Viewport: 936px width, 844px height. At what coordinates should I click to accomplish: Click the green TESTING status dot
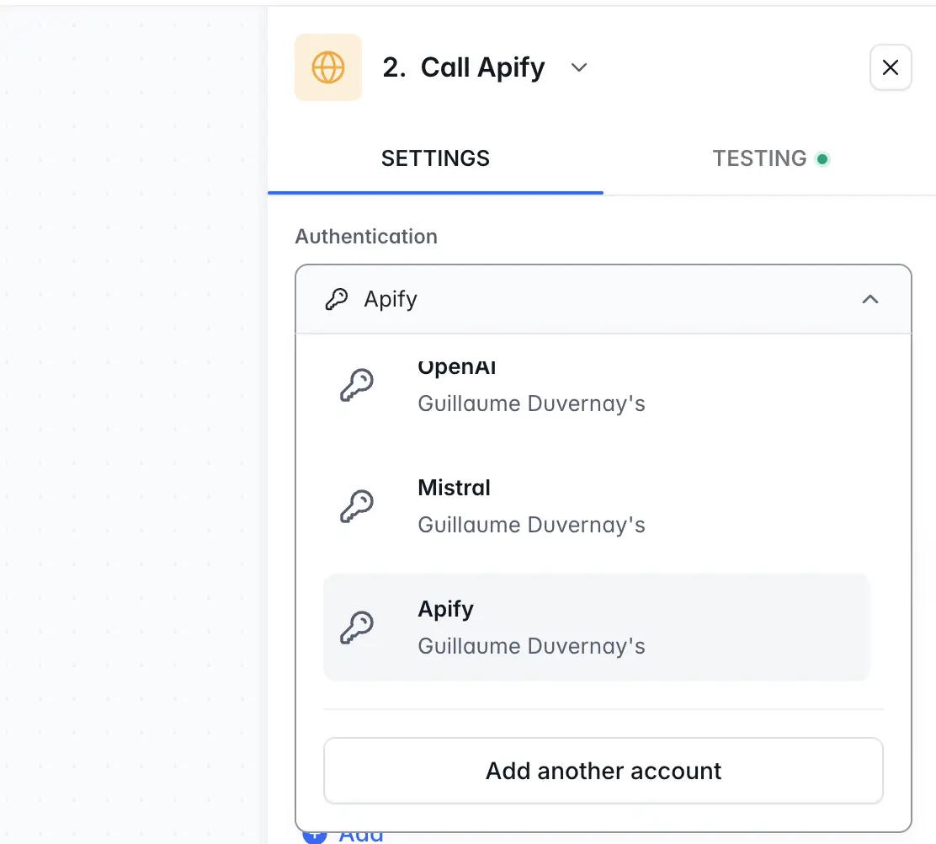pos(822,159)
